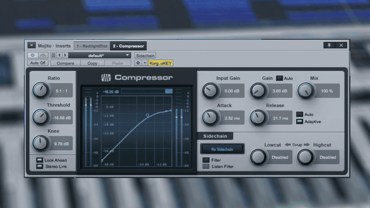370x208 pixels.
Task: Switch to the 1 - RedlightDist tab
Action: (x=92, y=46)
